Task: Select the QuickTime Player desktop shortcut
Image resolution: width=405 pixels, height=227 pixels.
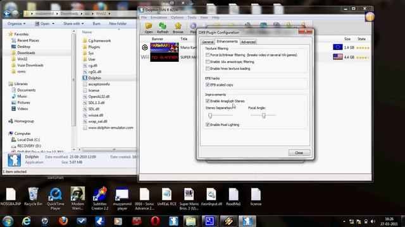Action: click(x=55, y=199)
